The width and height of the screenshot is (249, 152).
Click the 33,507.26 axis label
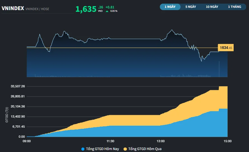pos(18,86)
